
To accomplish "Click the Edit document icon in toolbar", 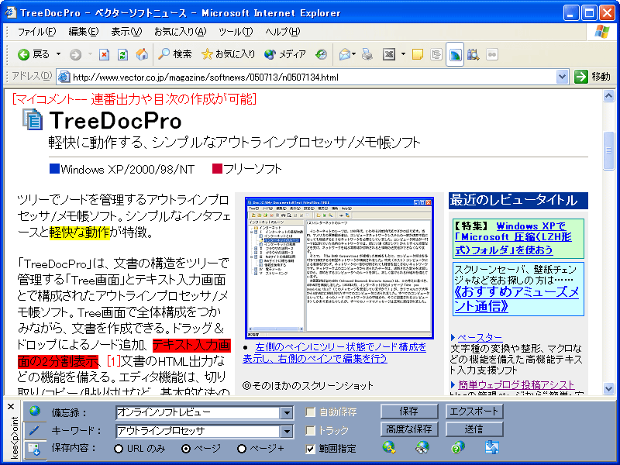I will [389, 54].
